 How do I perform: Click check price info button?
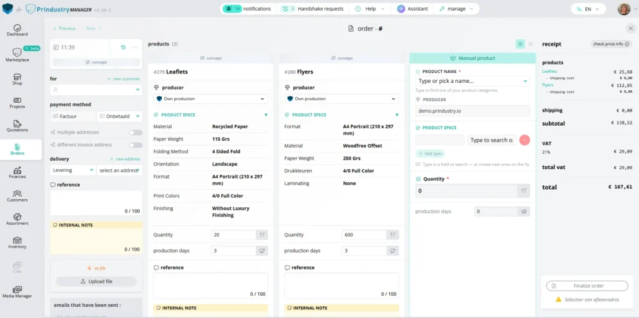pos(610,44)
